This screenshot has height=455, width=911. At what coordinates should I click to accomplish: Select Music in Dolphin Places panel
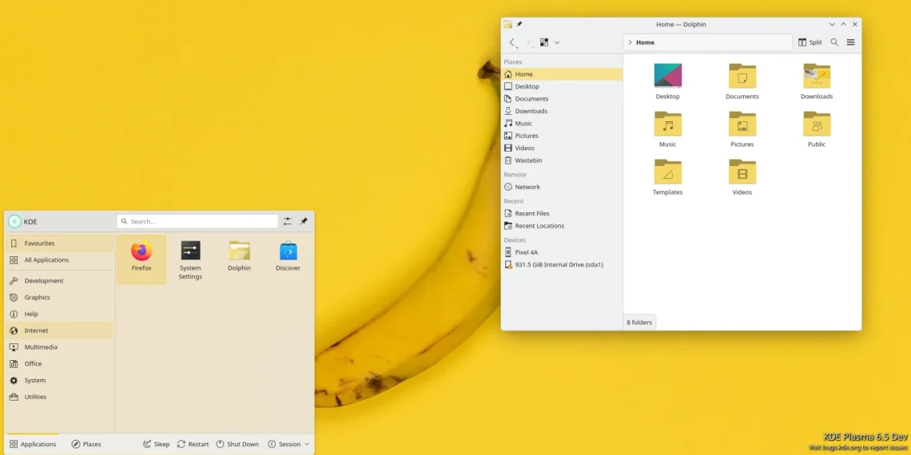(561, 123)
